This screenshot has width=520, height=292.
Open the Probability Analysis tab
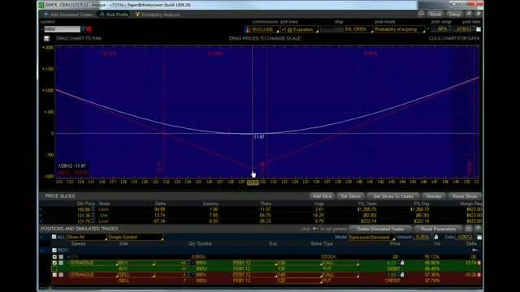point(158,15)
